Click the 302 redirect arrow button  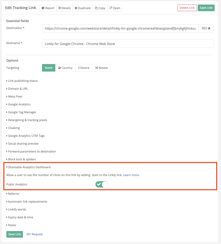(x=206, y=28)
